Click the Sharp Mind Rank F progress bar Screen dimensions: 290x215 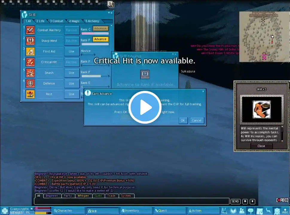pos(95,44)
